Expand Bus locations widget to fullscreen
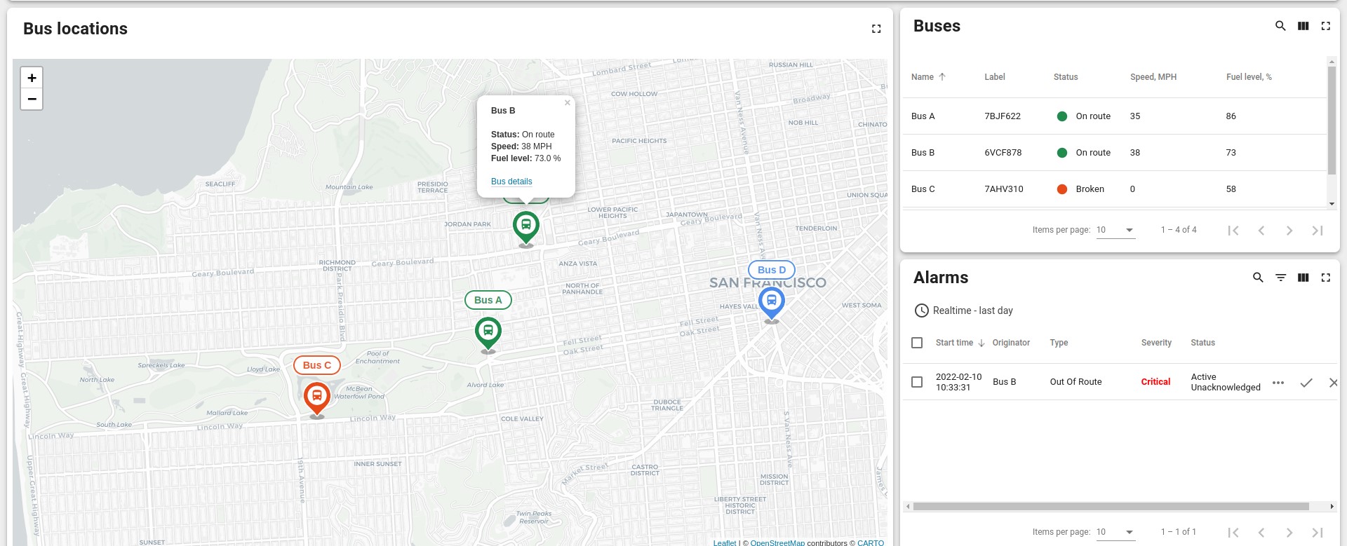 point(876,29)
